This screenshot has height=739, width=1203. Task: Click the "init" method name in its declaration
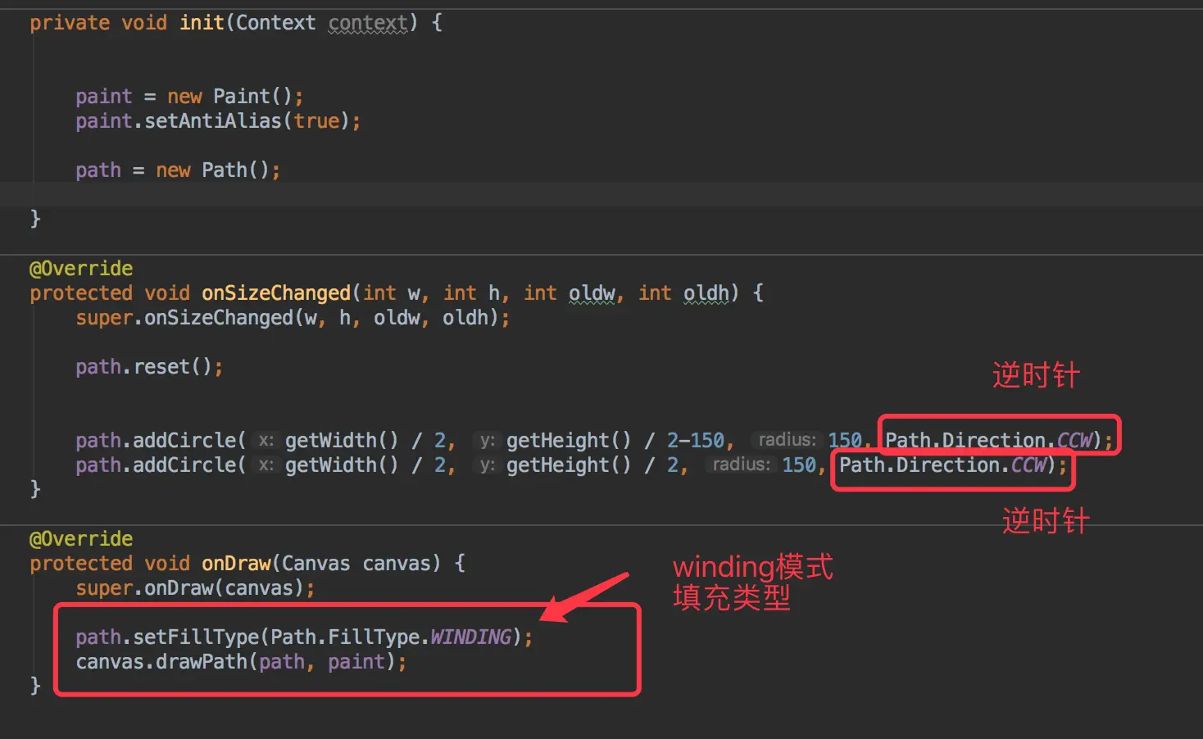202,22
